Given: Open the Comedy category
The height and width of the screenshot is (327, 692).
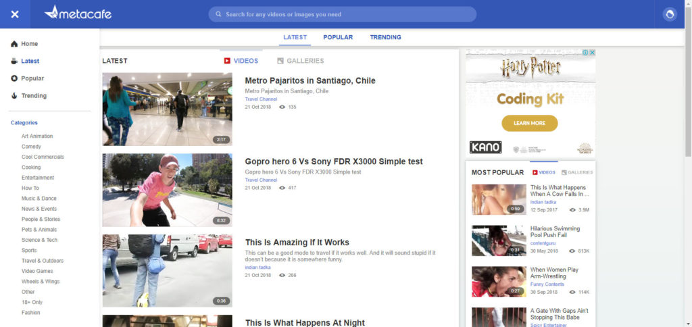Looking at the screenshot, I should pos(31,147).
